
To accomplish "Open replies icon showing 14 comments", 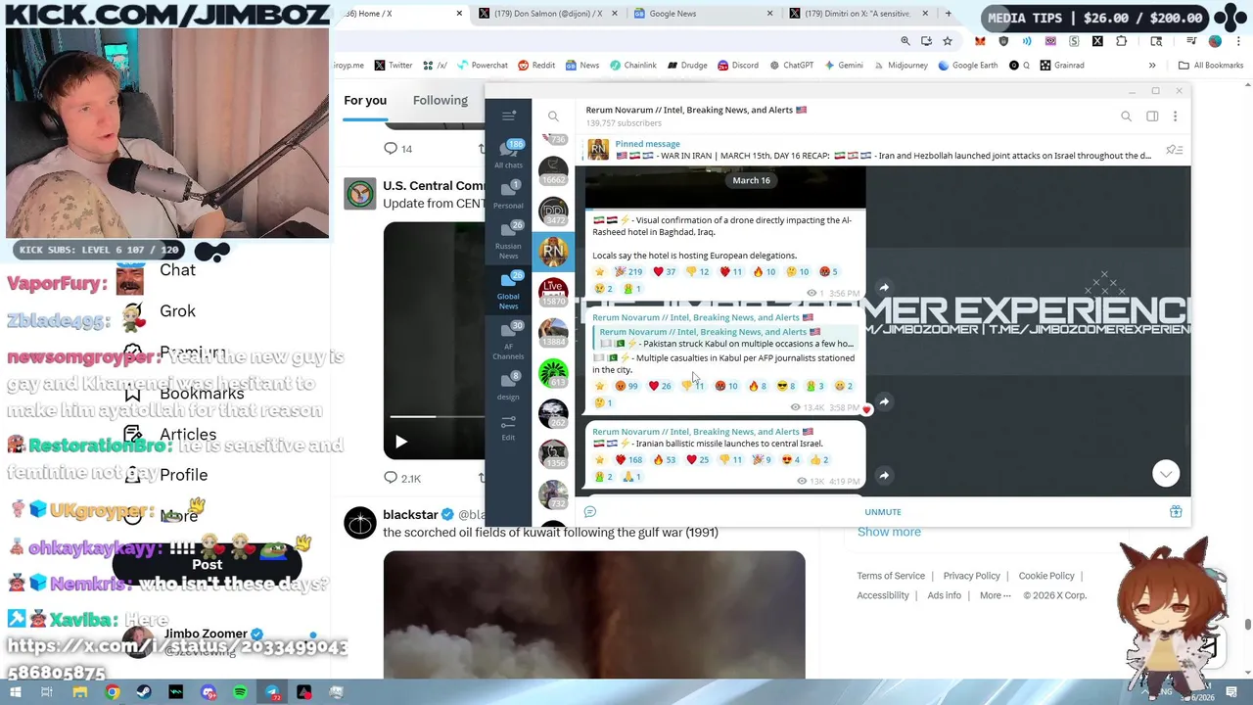I will (x=397, y=149).
